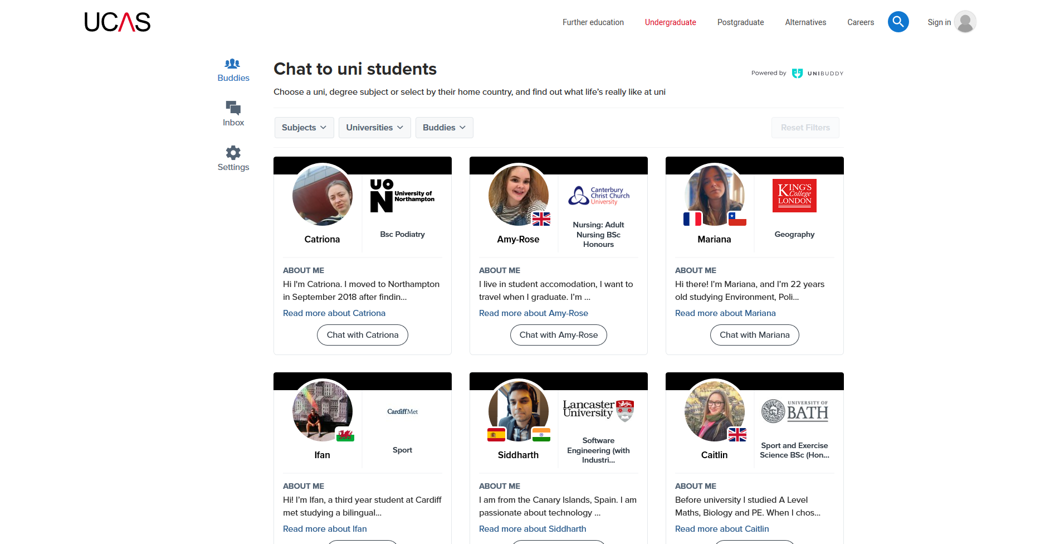Viewport: 1060px width, 544px height.
Task: Click the Sign in avatar icon
Action: 965,22
